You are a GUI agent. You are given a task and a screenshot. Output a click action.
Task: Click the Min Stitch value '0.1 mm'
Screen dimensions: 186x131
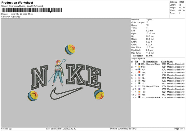[149, 50]
